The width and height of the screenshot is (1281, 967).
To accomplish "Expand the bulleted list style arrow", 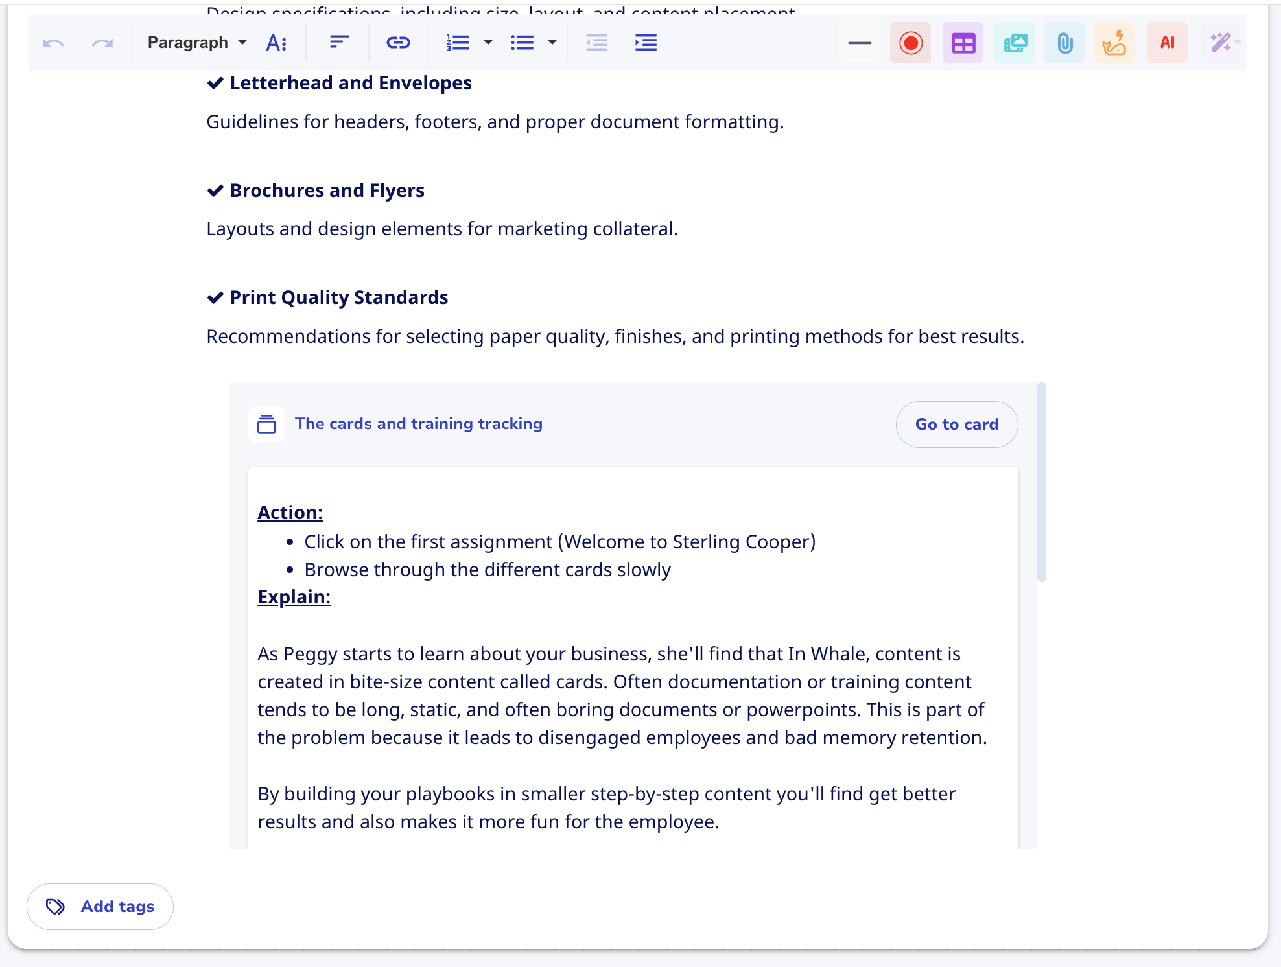I will (552, 43).
